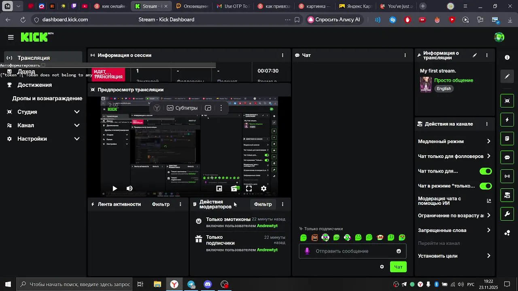Open the three-dot menu of Информация о сессии

282,55
